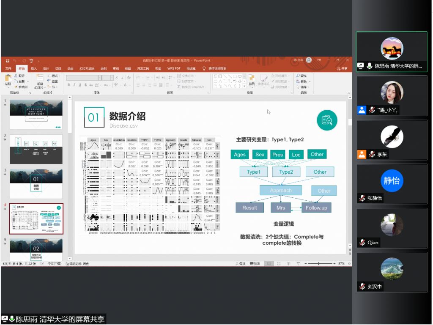Image resolution: width=433 pixels, height=325 pixels.
Task: Expand the font name dropdown
Action: coord(100,78)
